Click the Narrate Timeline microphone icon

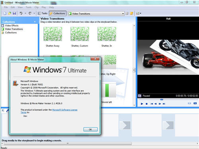click(8, 111)
